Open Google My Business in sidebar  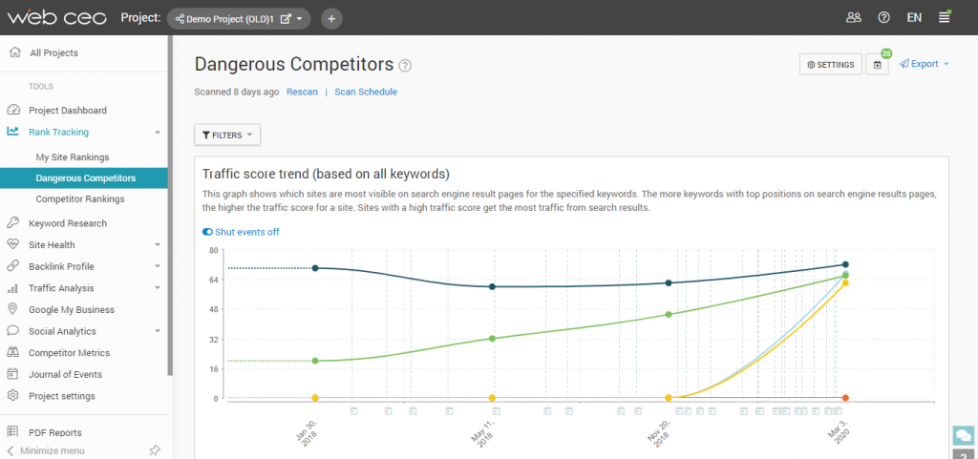click(x=71, y=309)
